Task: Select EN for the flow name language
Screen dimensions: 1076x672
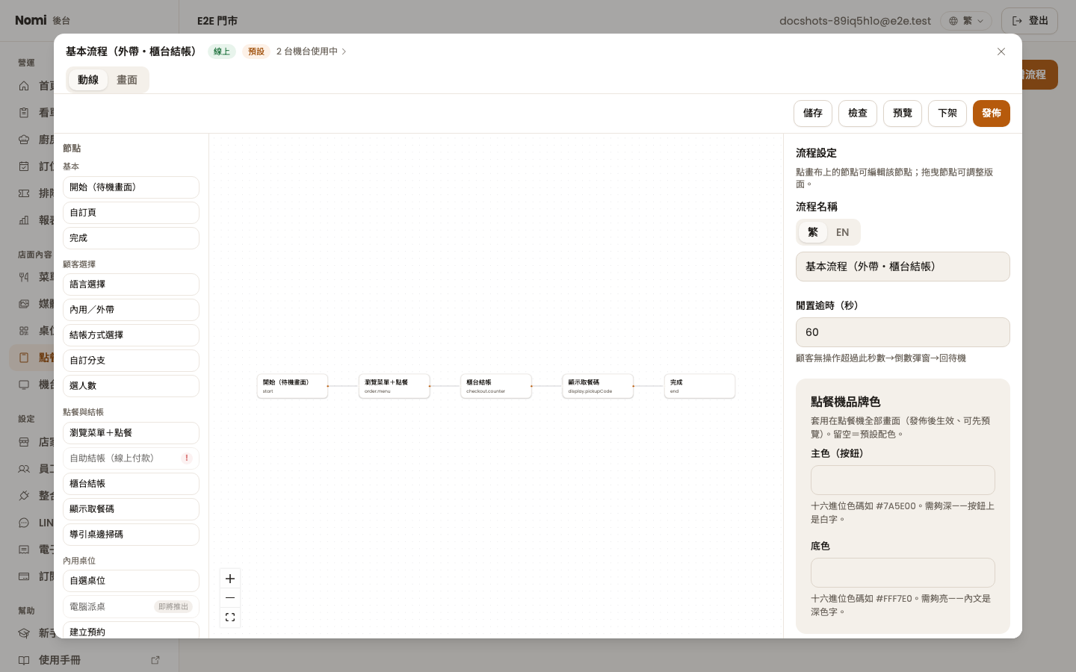Action: (842, 232)
